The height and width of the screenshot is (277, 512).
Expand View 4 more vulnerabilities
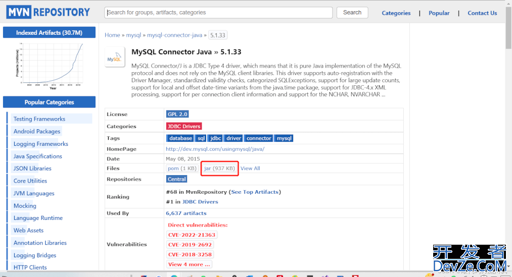[189, 264]
